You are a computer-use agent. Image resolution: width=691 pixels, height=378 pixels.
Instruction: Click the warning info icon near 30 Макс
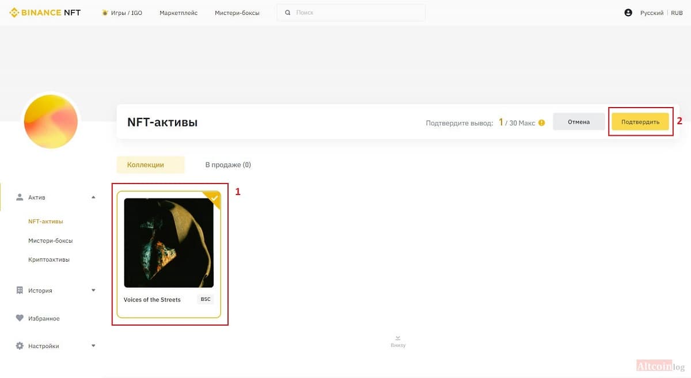coord(541,123)
